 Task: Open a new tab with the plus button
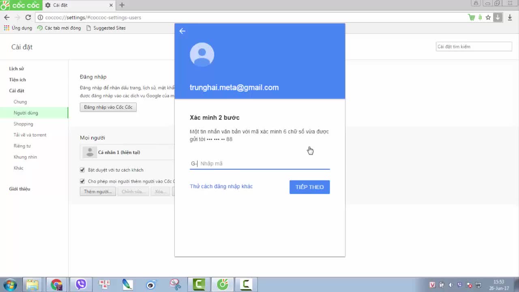pos(122,5)
